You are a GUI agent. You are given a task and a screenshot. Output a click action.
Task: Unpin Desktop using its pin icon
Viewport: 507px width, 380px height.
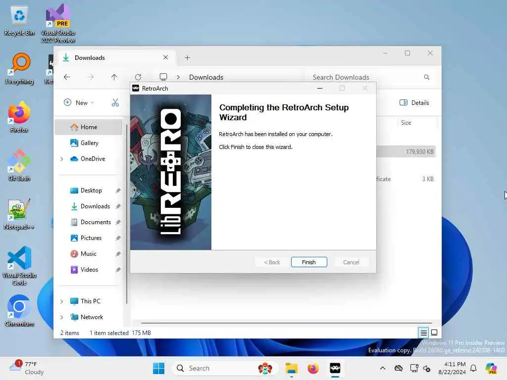pyautogui.click(x=118, y=190)
